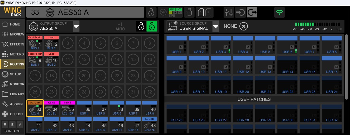Select output 36 USR 4
This screenshot has width=350, height=135.
[x=84, y=108]
